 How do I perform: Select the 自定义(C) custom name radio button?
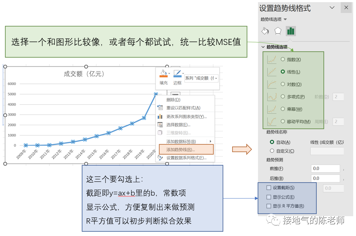[x=272, y=151]
